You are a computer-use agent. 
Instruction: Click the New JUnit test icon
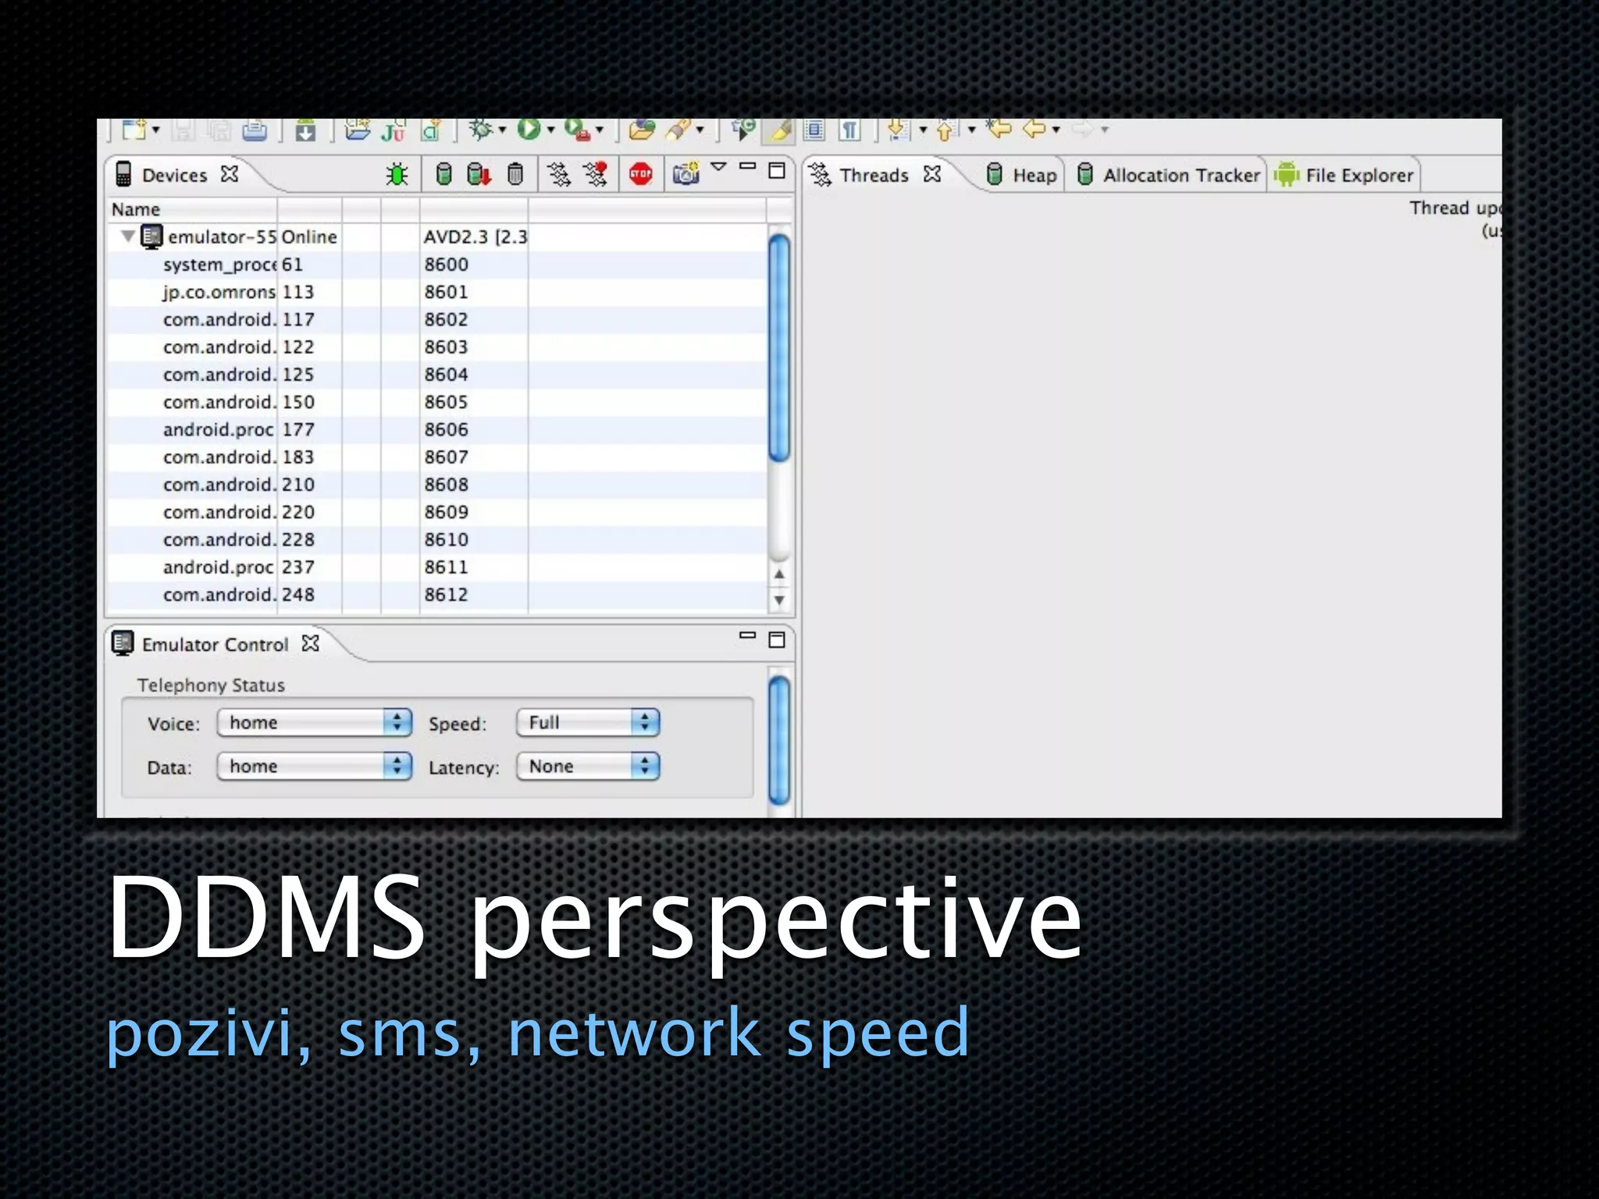pos(394,130)
